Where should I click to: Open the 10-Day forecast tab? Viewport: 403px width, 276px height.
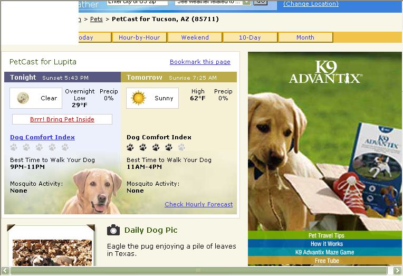point(250,37)
